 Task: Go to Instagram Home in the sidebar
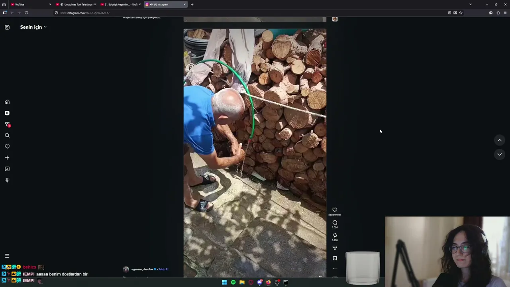click(7, 102)
